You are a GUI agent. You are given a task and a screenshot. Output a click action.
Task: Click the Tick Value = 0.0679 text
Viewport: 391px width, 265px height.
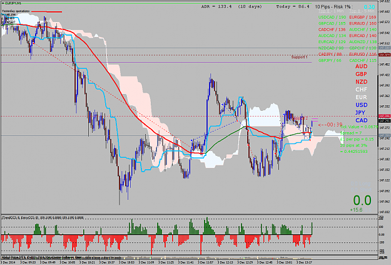tap(358, 127)
